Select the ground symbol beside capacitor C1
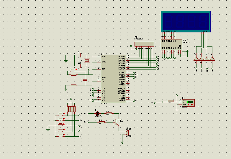The image size is (231, 159). [x=66, y=61]
